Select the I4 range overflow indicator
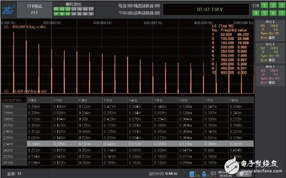Screen dimensions: 286x178 [74, 14]
